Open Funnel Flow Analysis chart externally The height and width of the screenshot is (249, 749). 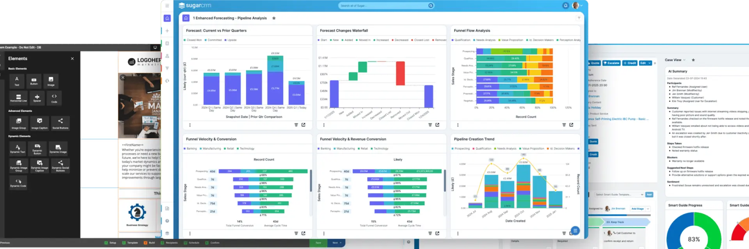[x=572, y=125]
